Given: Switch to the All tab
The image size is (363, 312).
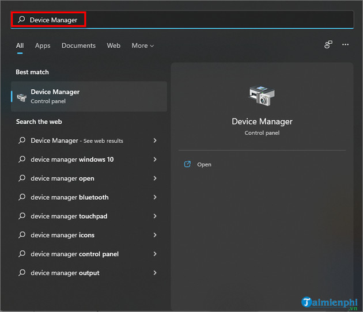Looking at the screenshot, I should click(x=20, y=45).
